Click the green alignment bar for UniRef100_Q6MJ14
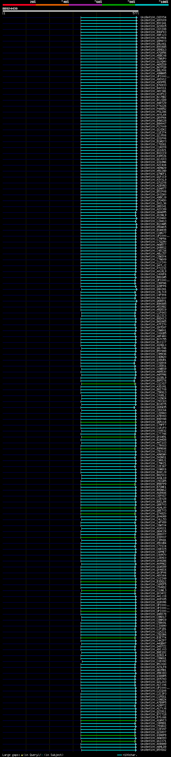Viewport: 171px width, 757px height. (109, 422)
